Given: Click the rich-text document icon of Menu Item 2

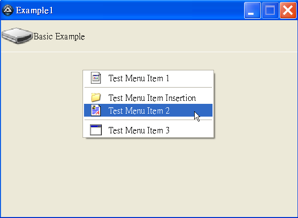Looking at the screenshot, I should [96, 110].
